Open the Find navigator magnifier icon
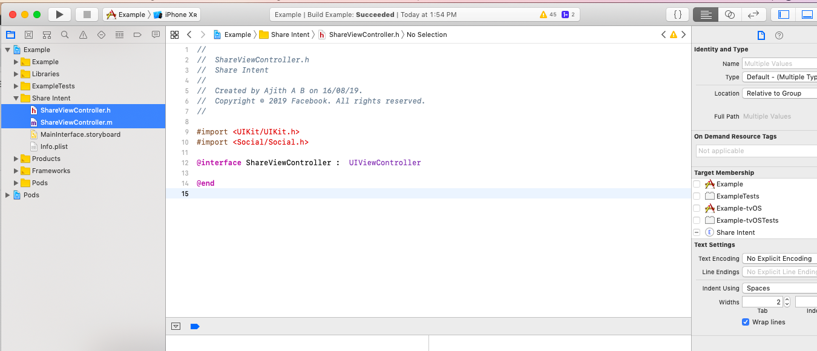The width and height of the screenshot is (817, 351). (65, 35)
